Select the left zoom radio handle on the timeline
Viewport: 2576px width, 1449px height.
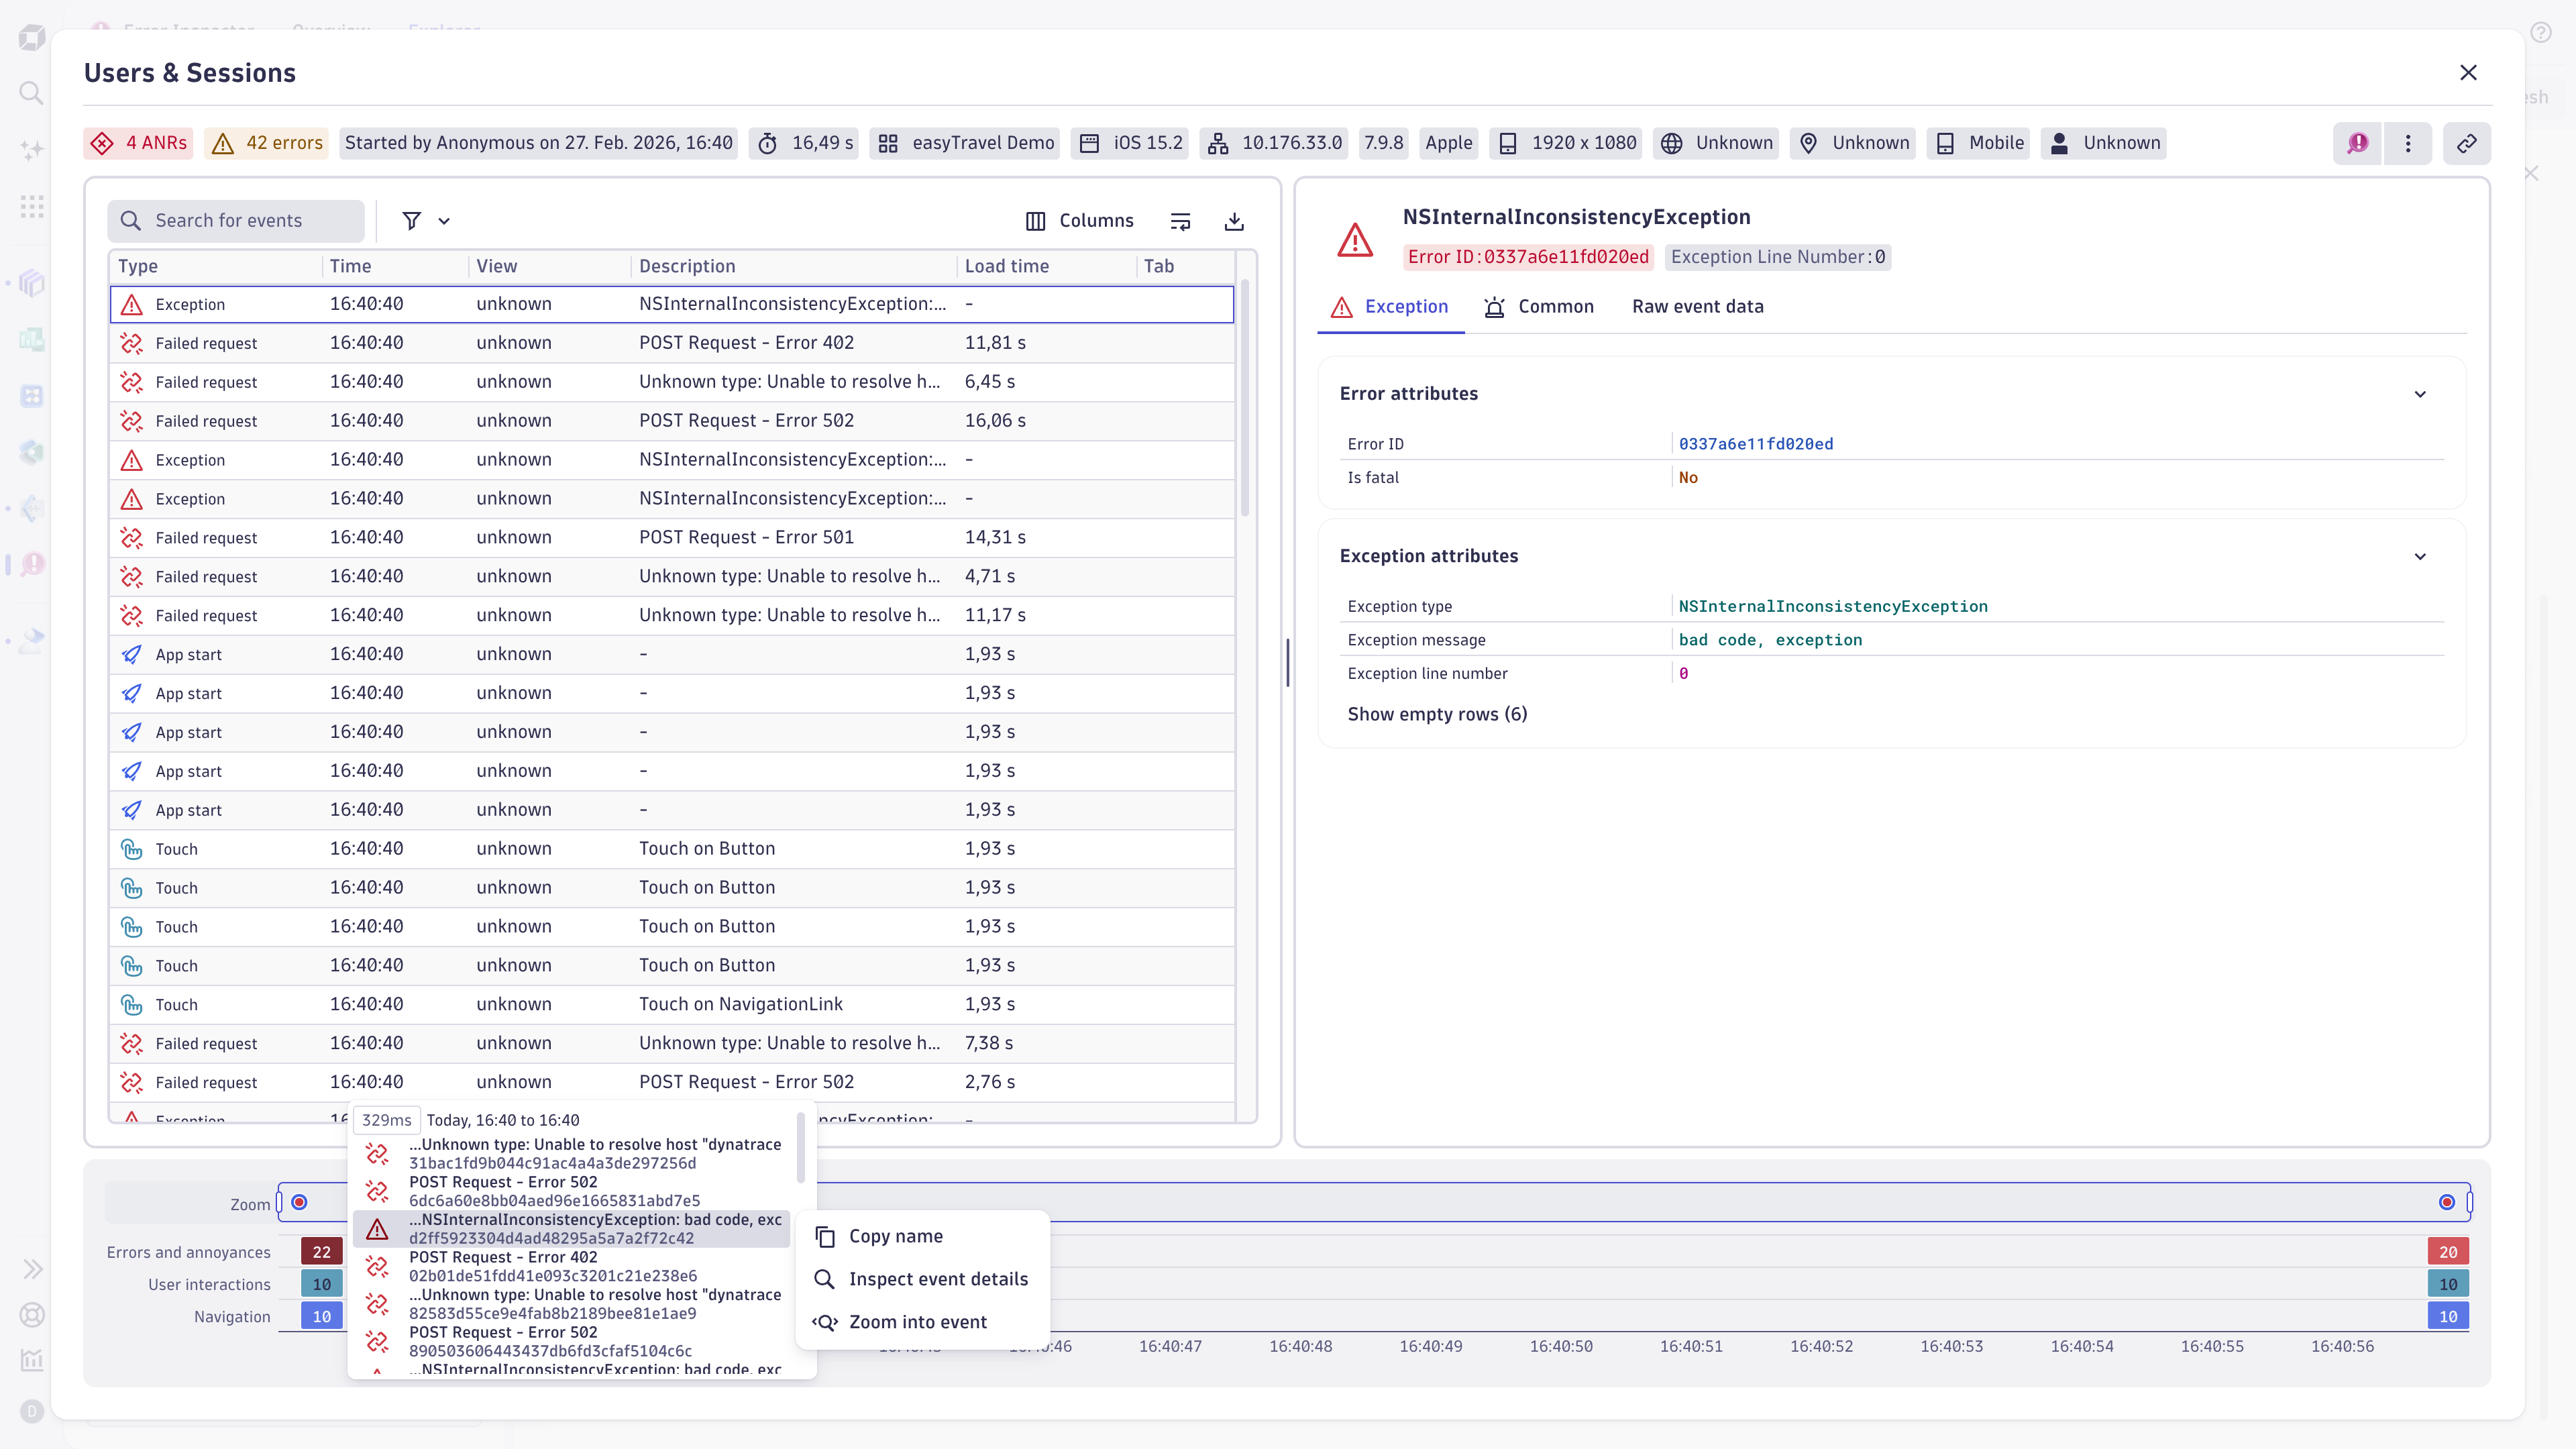coord(299,1202)
